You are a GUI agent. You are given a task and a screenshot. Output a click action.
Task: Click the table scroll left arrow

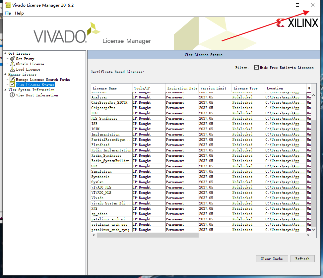(94, 235)
